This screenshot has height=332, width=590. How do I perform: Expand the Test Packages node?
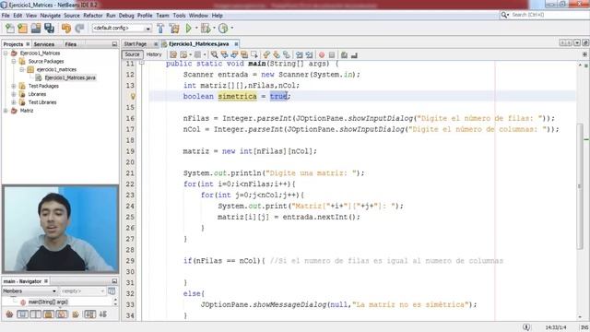tap(14, 86)
